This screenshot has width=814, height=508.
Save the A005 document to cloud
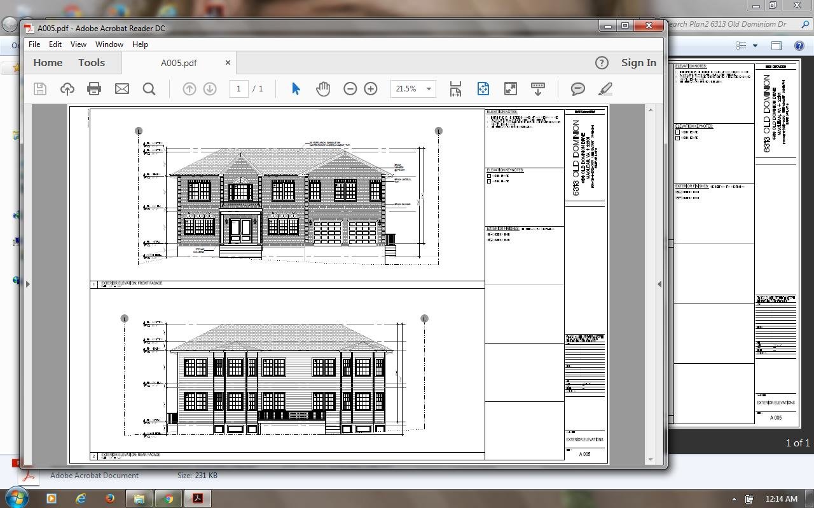click(67, 89)
